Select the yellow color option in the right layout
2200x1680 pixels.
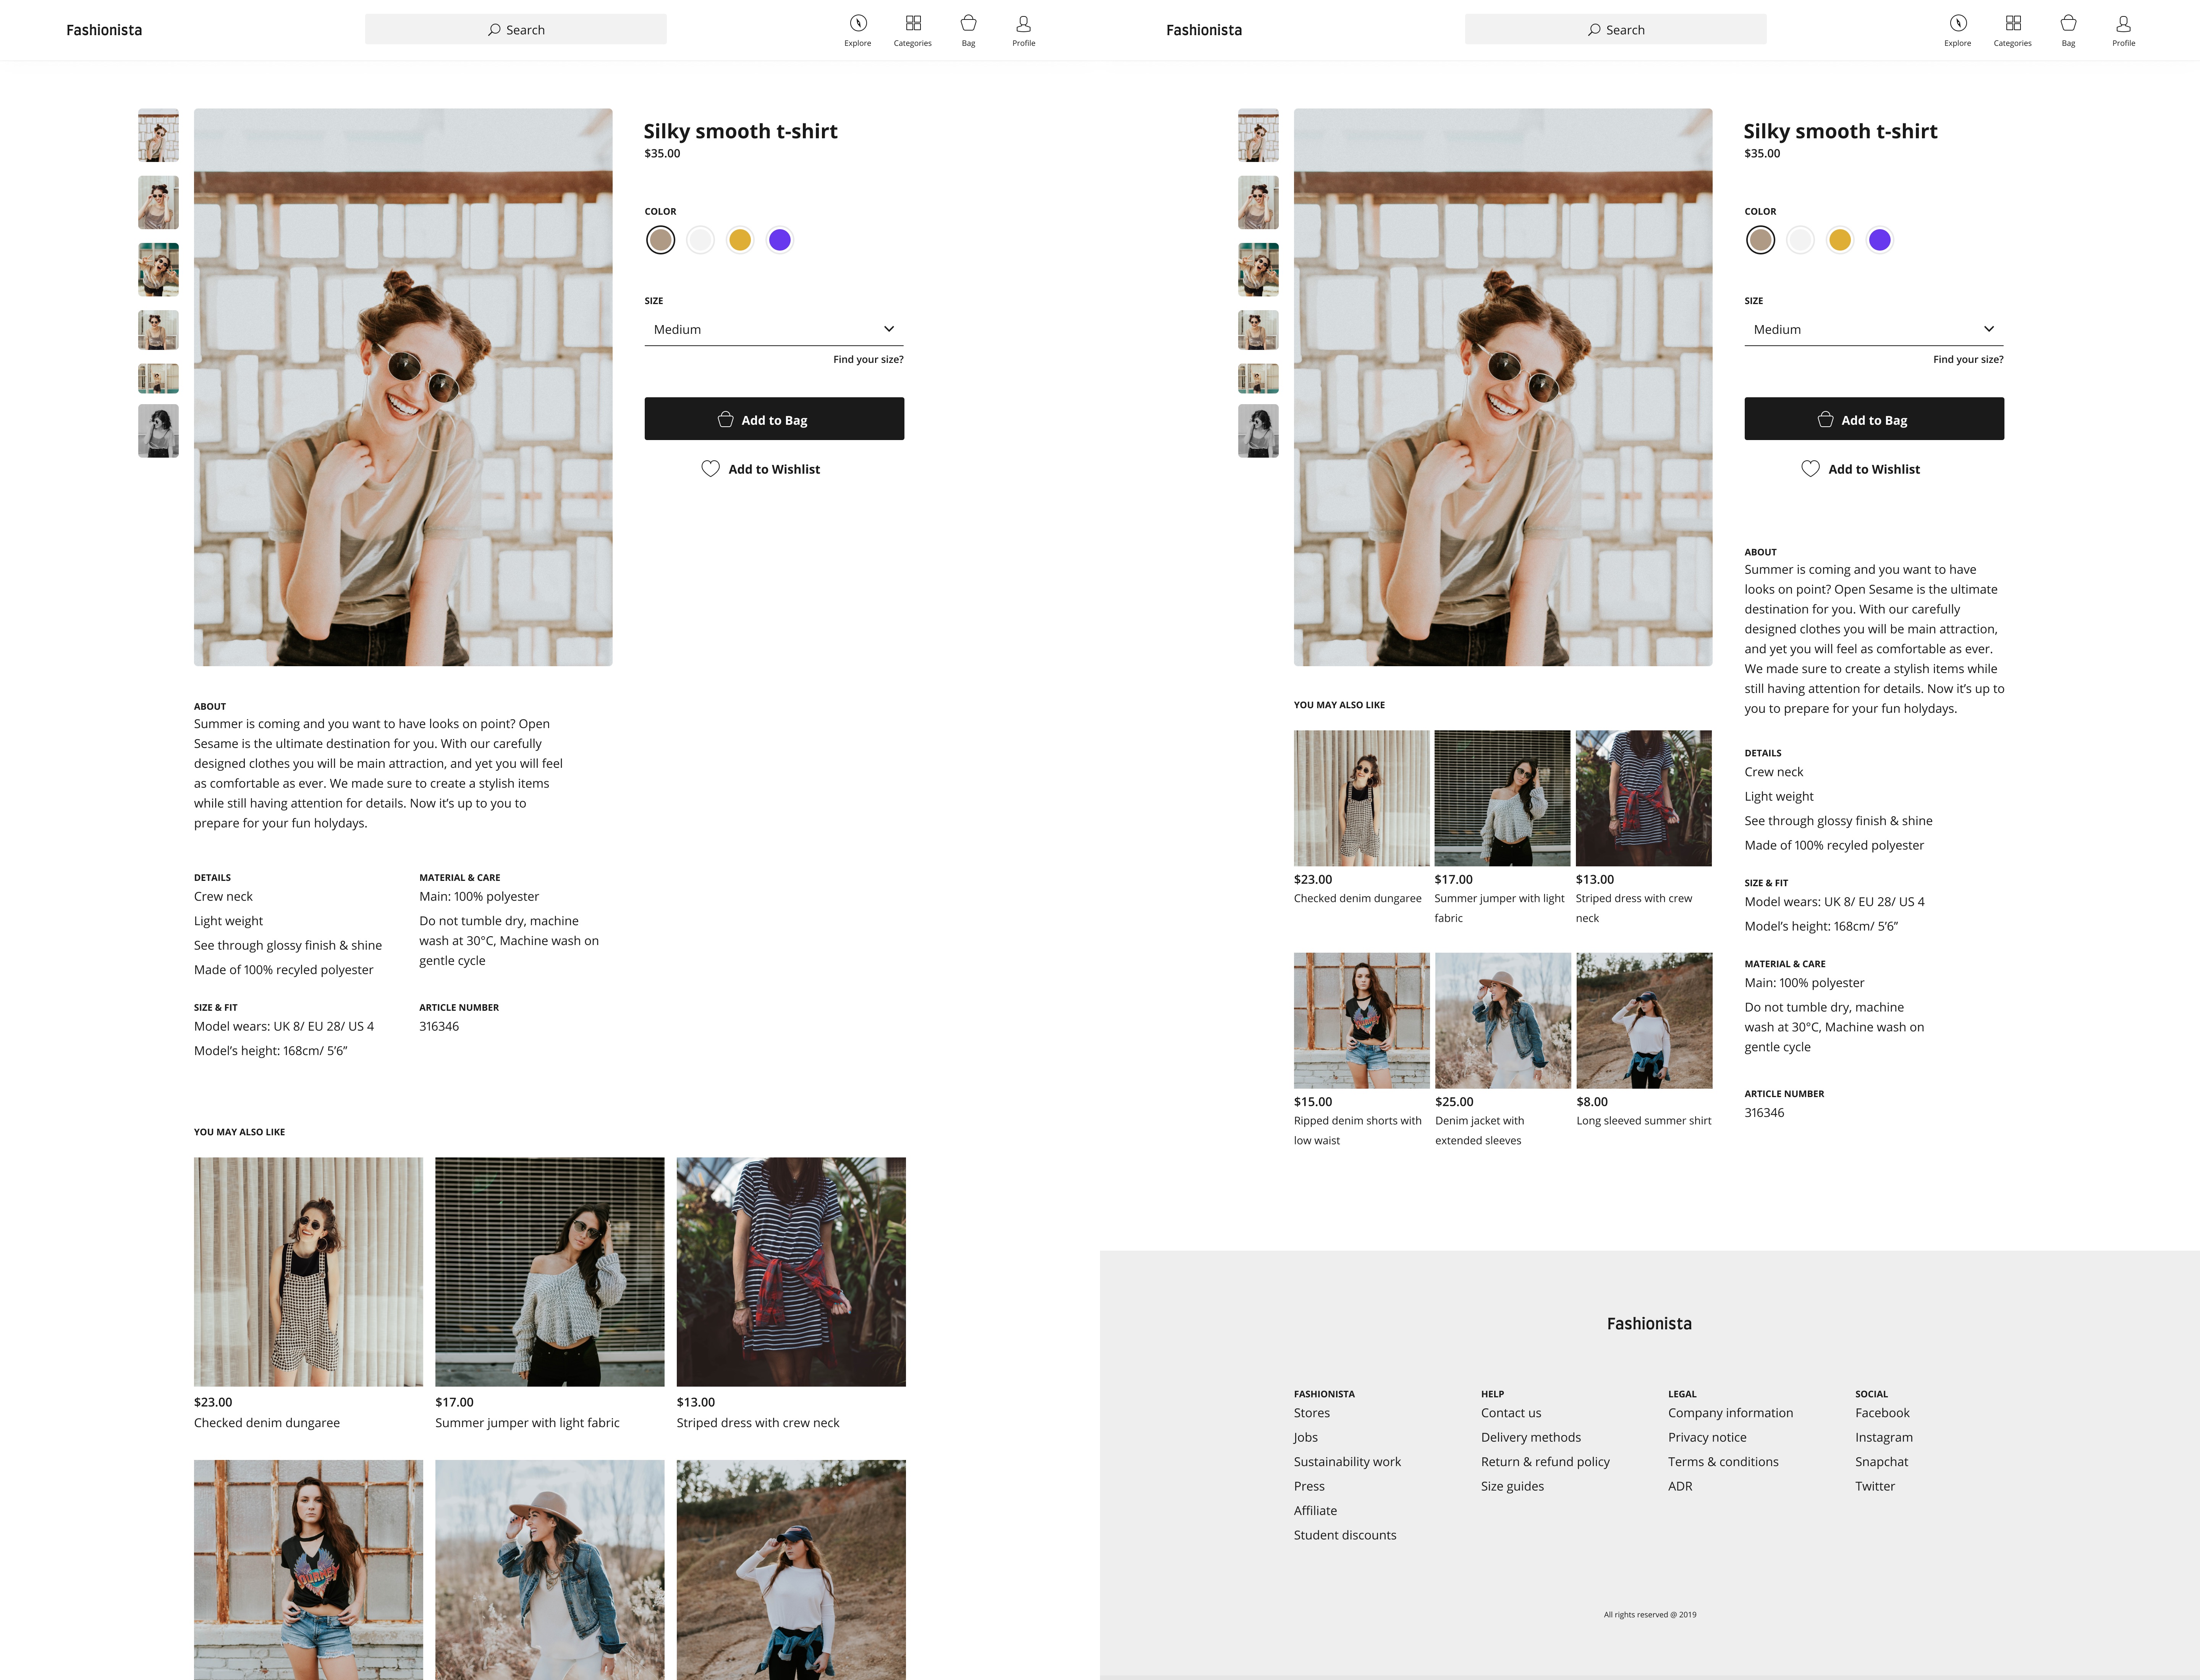(x=1840, y=240)
